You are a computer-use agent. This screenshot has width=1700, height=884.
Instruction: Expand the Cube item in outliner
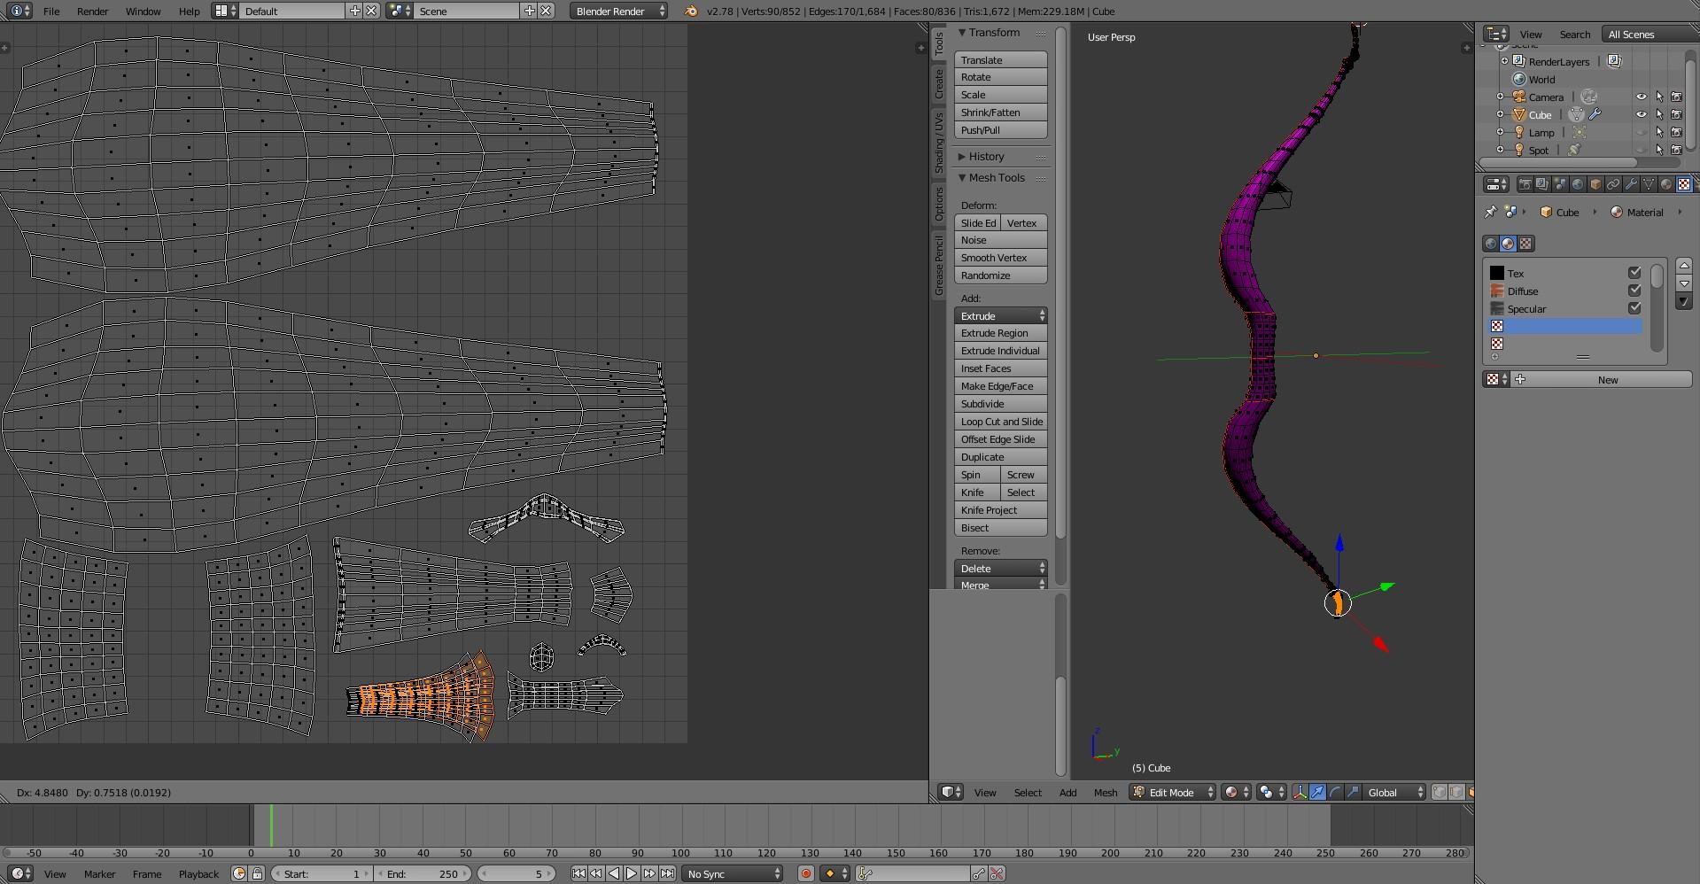(x=1501, y=114)
